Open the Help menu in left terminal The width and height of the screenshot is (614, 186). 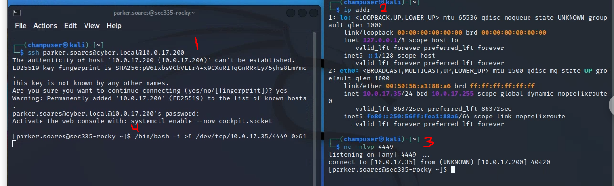[114, 26]
